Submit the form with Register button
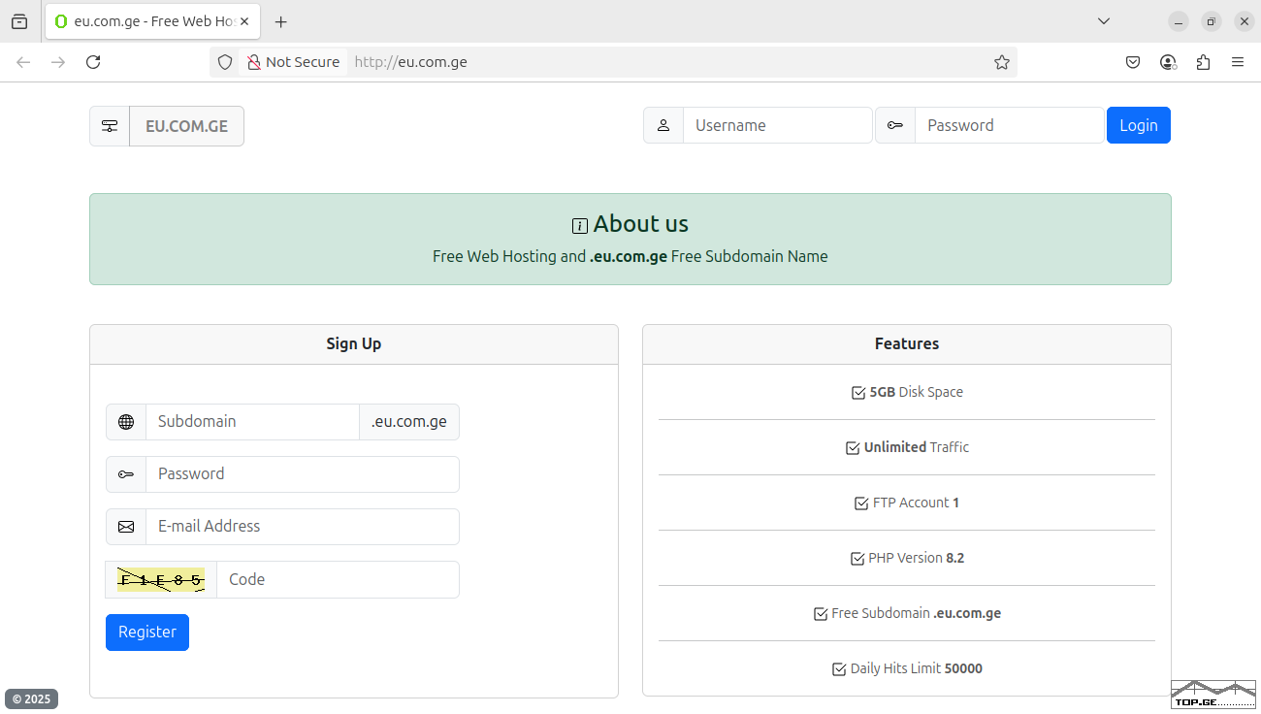Screen dimensions: 1261x714 (x=147, y=633)
